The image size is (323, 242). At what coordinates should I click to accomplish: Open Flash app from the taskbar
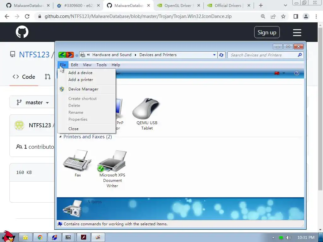pos(83,237)
